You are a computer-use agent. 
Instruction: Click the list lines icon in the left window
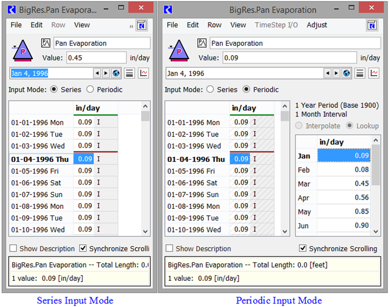pyautogui.click(x=129, y=73)
